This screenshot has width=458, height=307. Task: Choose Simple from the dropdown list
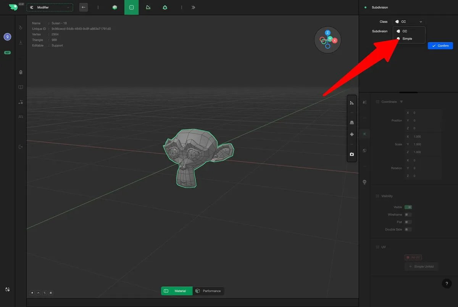(407, 39)
